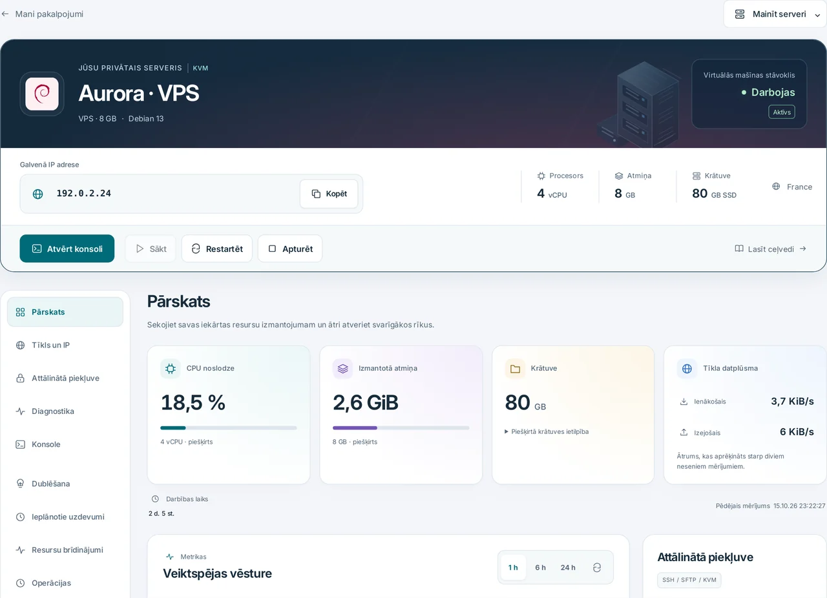827x598 pixels.
Task: Stop the server with Apturēt
Action: [x=290, y=249]
